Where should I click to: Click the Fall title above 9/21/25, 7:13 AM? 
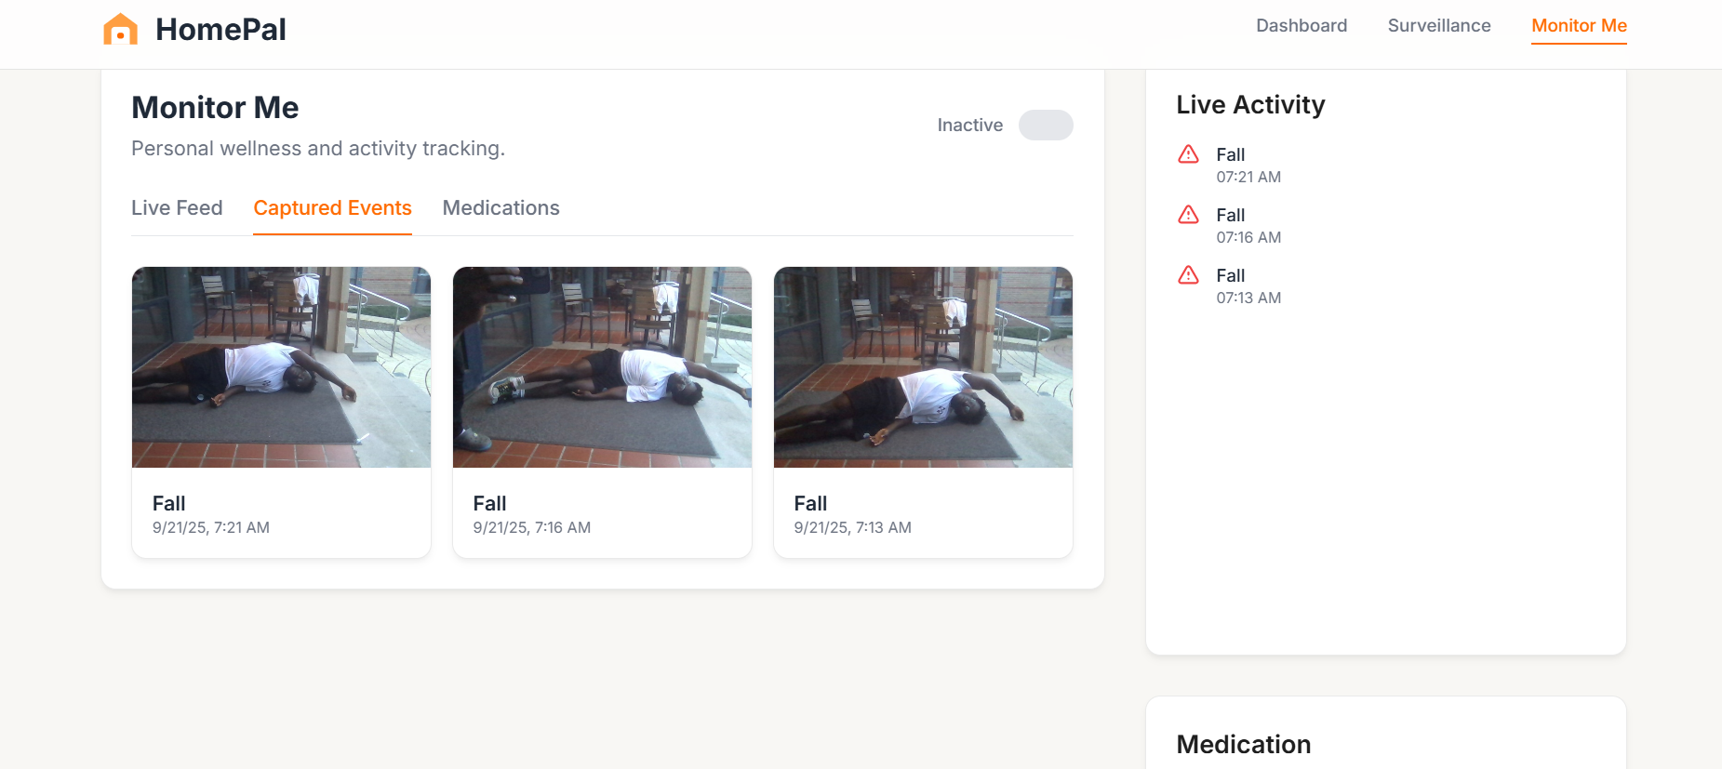pos(810,503)
